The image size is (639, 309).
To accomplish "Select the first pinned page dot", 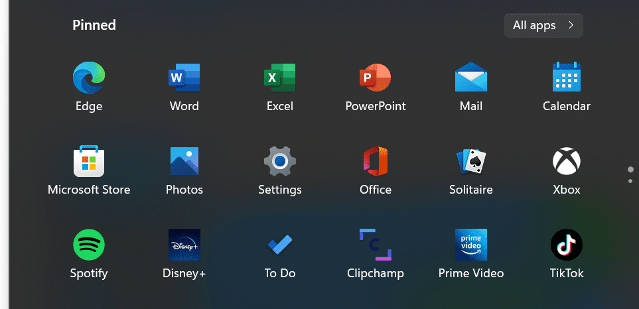I will 631,169.
